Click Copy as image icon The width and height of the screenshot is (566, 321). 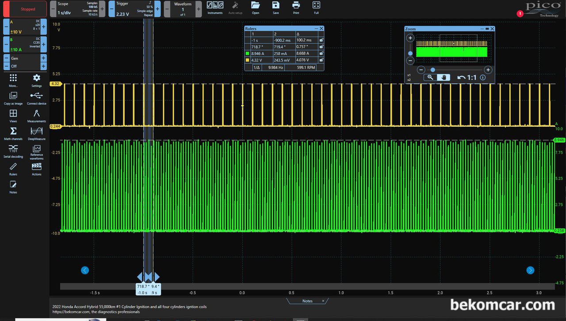(13, 96)
